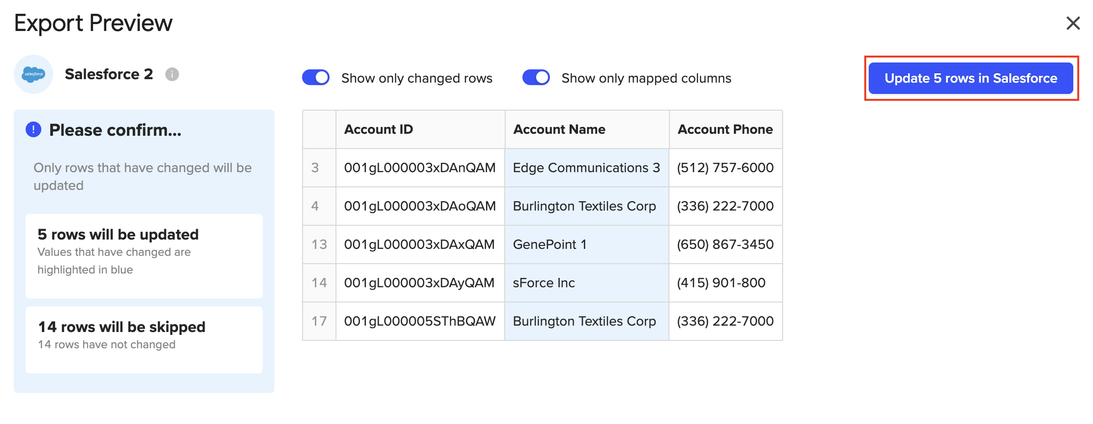Click the sForce Inc account name
The image size is (1093, 424).
coord(544,283)
